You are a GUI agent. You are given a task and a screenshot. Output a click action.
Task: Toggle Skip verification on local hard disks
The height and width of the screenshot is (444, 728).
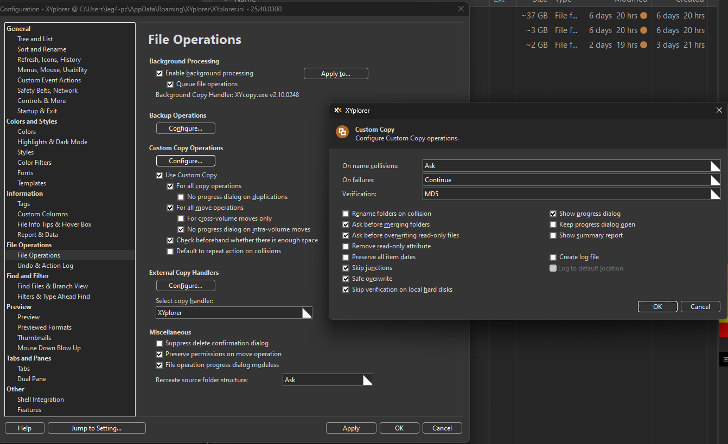pos(346,289)
